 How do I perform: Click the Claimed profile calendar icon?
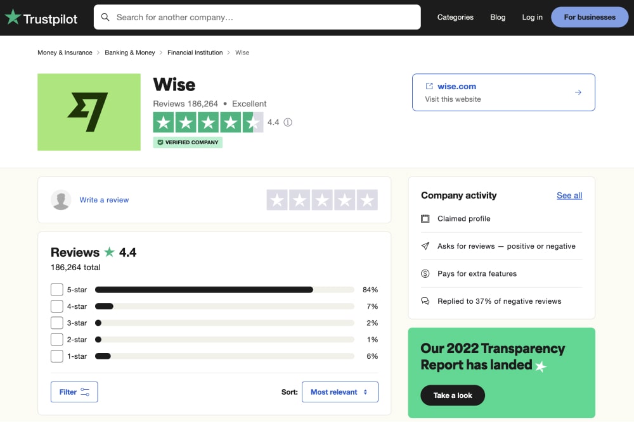click(x=425, y=219)
